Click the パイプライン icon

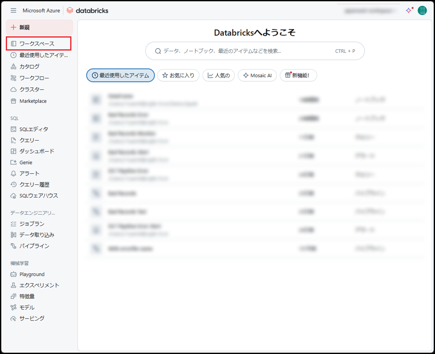pos(13,246)
